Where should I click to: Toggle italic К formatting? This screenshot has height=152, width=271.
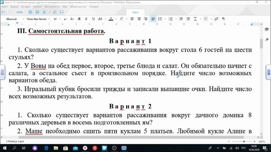tap(86, 19)
